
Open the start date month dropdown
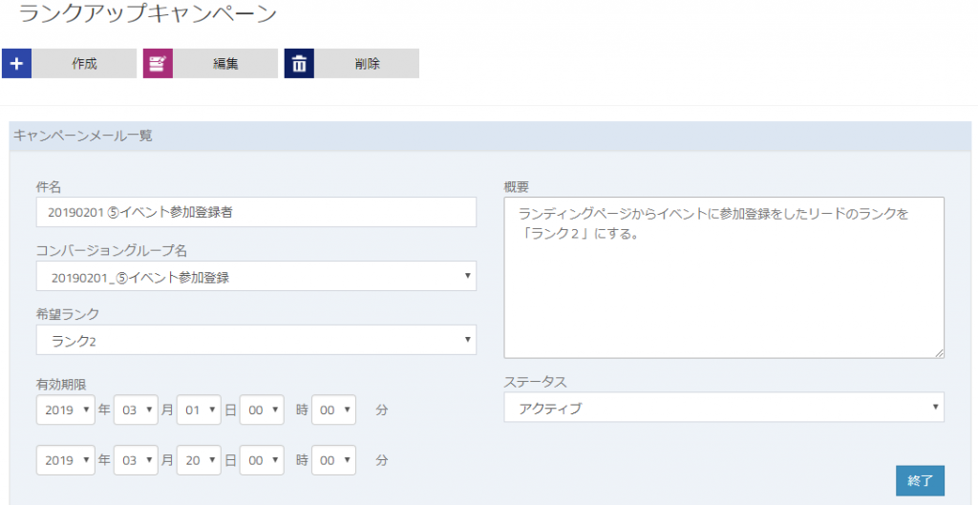[x=136, y=410]
